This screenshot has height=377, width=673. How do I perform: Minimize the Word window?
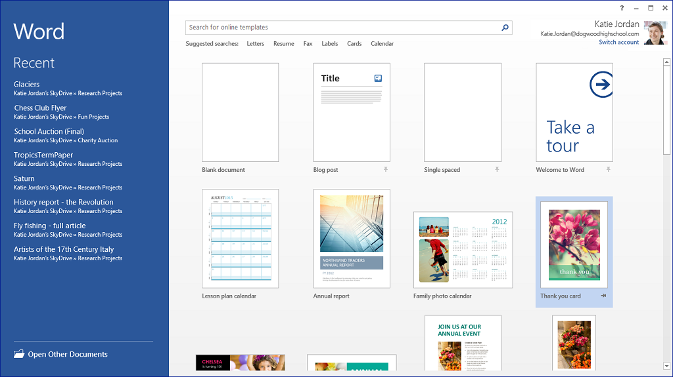[636, 8]
